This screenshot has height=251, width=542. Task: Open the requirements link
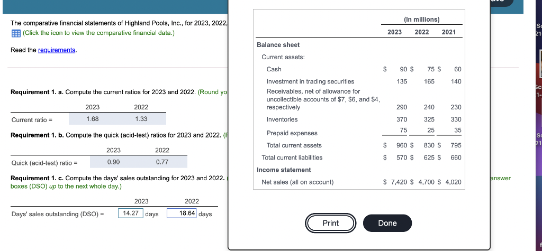(57, 50)
